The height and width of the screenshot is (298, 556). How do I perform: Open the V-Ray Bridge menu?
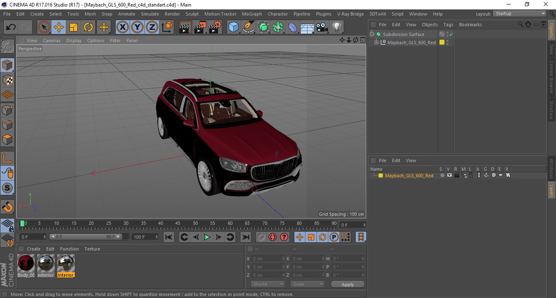tap(350, 14)
